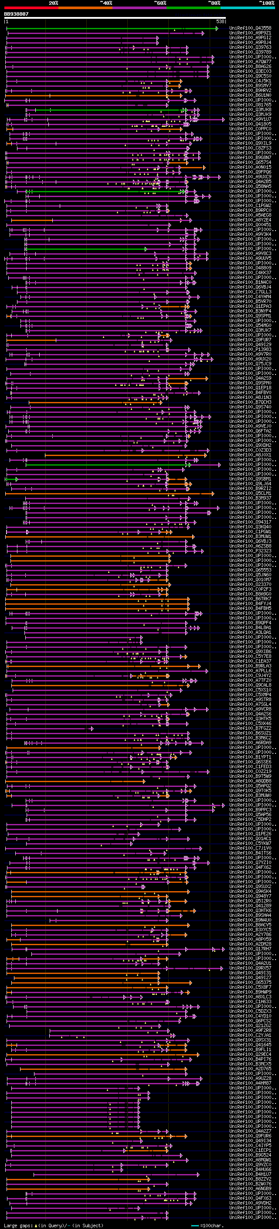Image resolution: width=279 pixels, height=1229 pixels.
Task: Open the UniRef100_C0Z3D3 hit
Action: [x=250, y=450]
